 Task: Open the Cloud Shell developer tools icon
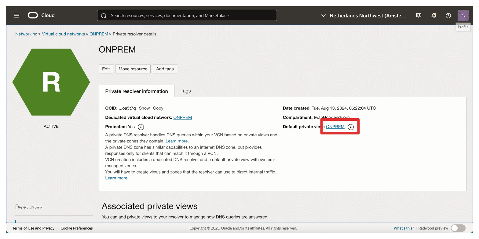[x=419, y=16]
